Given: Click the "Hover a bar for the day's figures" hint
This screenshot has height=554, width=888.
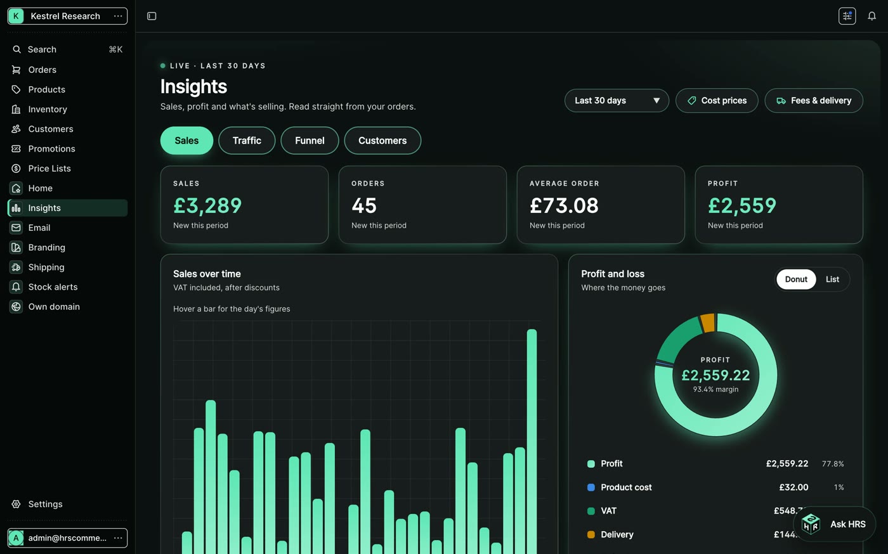Looking at the screenshot, I should pyautogui.click(x=232, y=309).
